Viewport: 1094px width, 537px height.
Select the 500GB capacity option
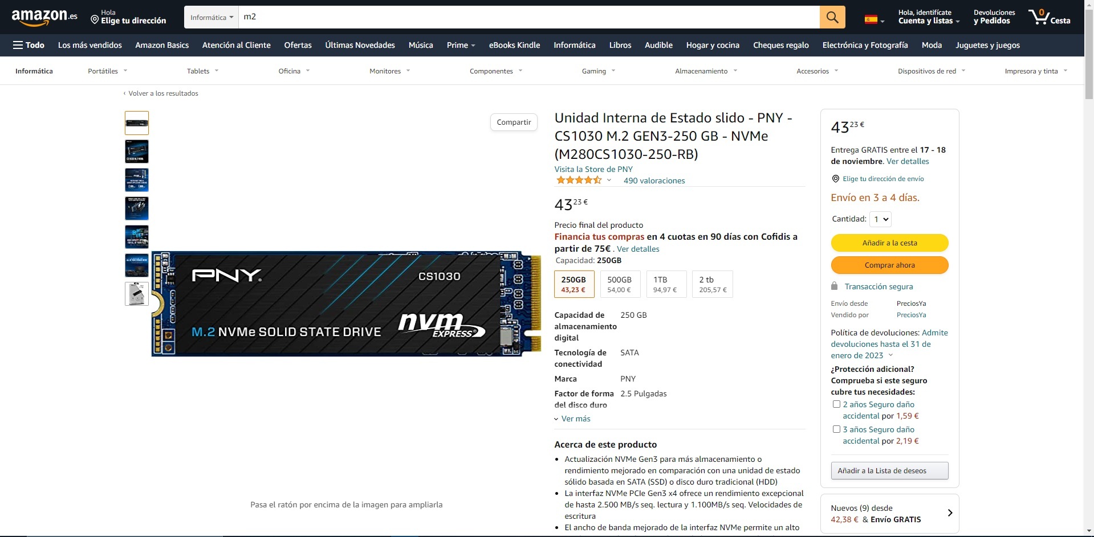(619, 284)
